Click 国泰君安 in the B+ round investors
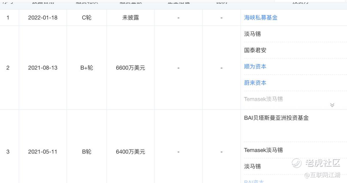 (255, 50)
